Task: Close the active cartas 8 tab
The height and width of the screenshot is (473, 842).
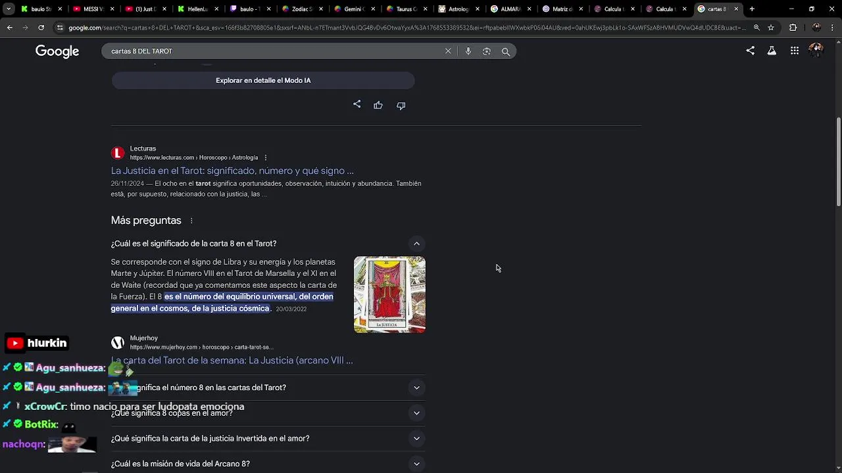Action: click(736, 9)
